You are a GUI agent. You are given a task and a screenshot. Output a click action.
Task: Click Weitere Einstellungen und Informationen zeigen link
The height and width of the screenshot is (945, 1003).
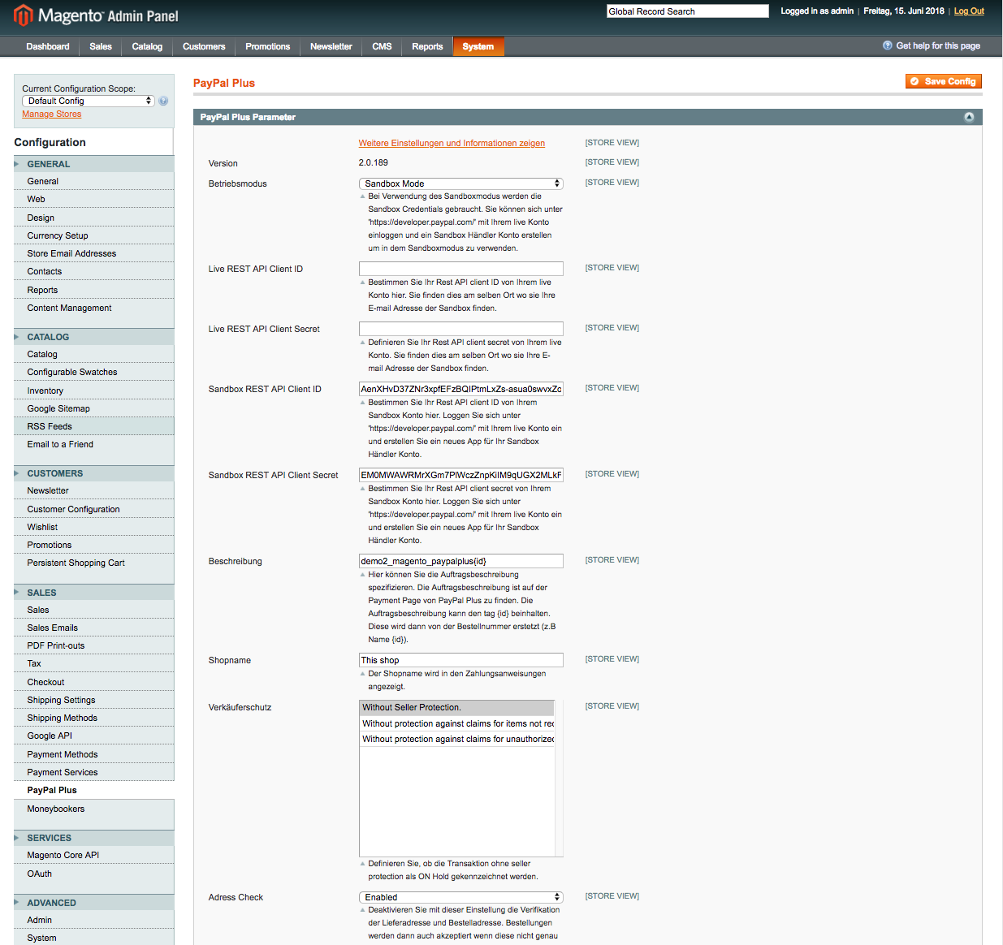[x=452, y=144]
